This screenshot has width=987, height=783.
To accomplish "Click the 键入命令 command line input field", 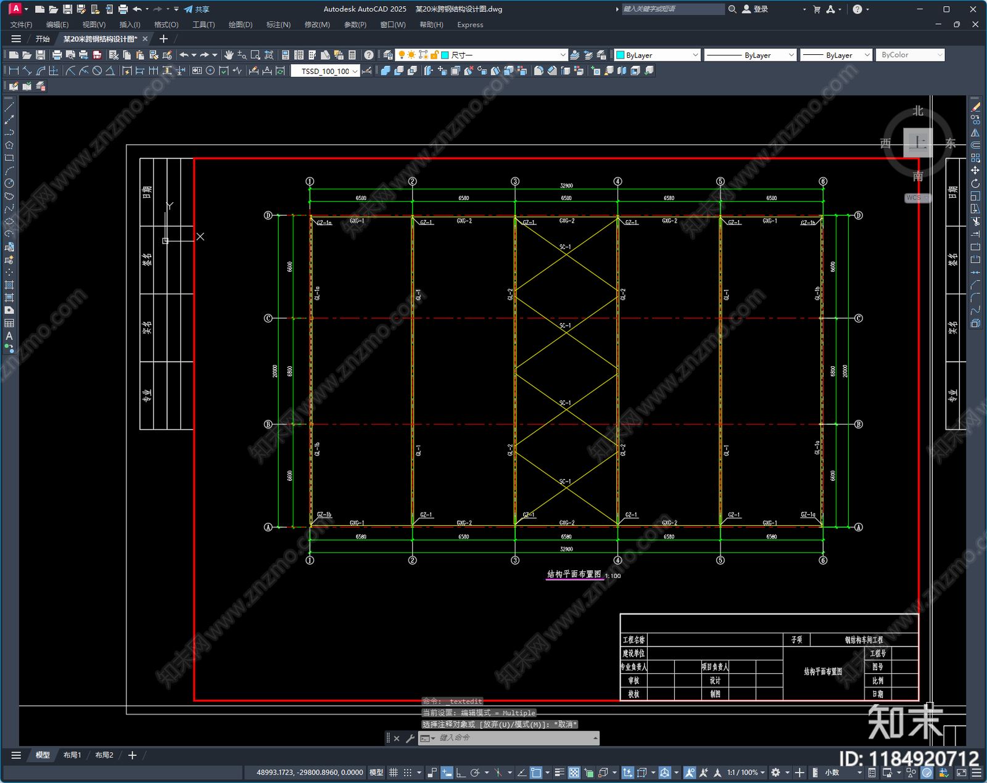I will (x=509, y=738).
